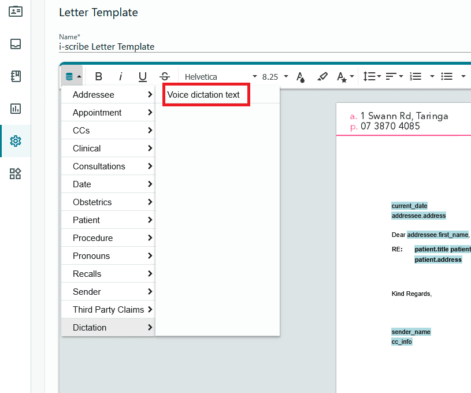The width and height of the screenshot is (471, 393).
Task: Open the text color picker
Action: [301, 77]
